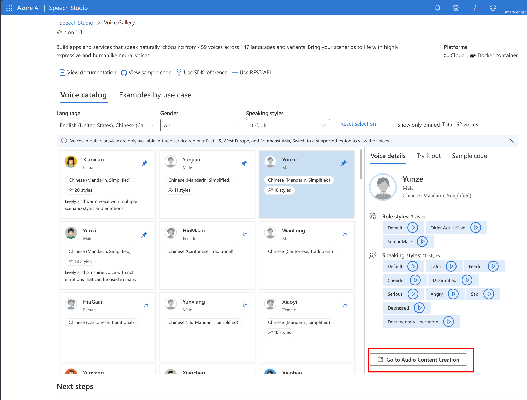Pin the HiuMaan voice

[x=244, y=234]
